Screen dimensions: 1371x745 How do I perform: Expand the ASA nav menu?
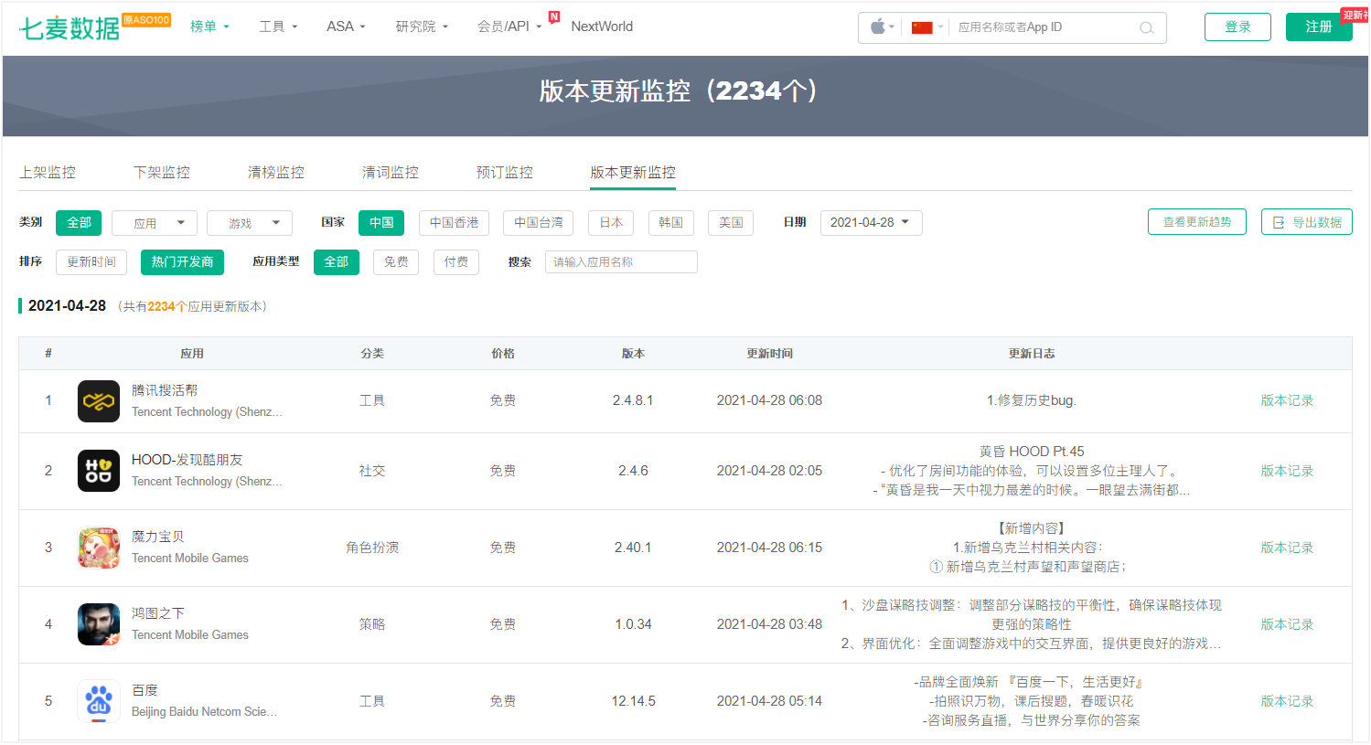[x=346, y=27]
